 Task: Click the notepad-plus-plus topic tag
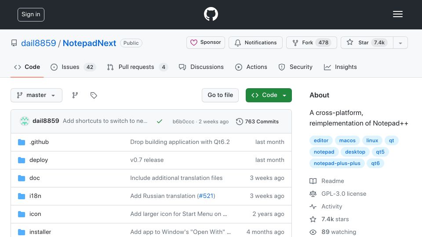tap(337, 163)
